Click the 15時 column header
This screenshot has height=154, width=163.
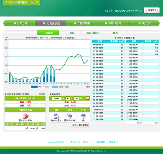(70, 110)
